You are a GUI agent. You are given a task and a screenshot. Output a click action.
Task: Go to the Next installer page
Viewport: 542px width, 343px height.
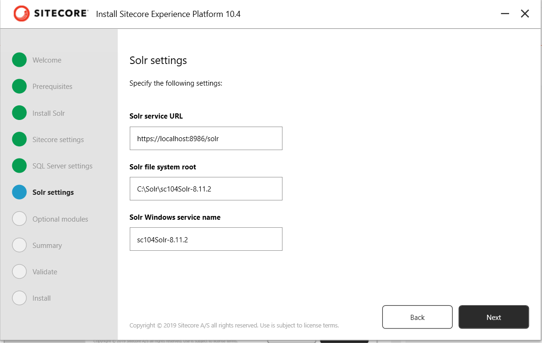point(494,317)
